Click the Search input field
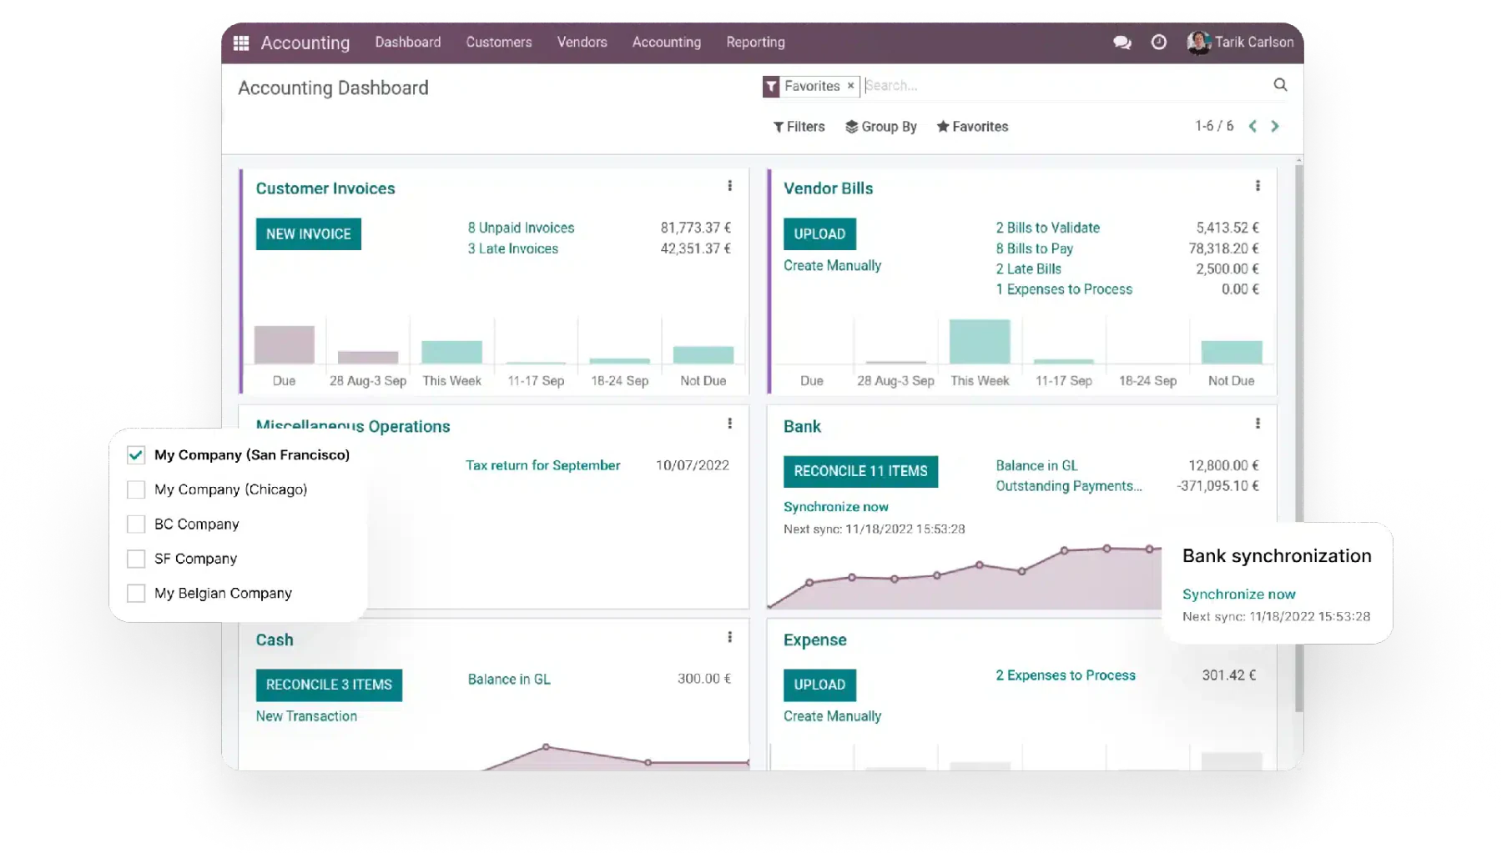1502x863 pixels. point(1064,85)
